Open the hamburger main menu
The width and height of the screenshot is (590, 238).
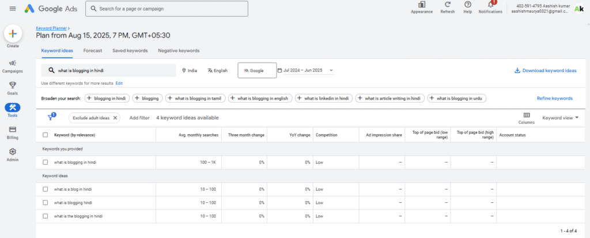(13, 8)
